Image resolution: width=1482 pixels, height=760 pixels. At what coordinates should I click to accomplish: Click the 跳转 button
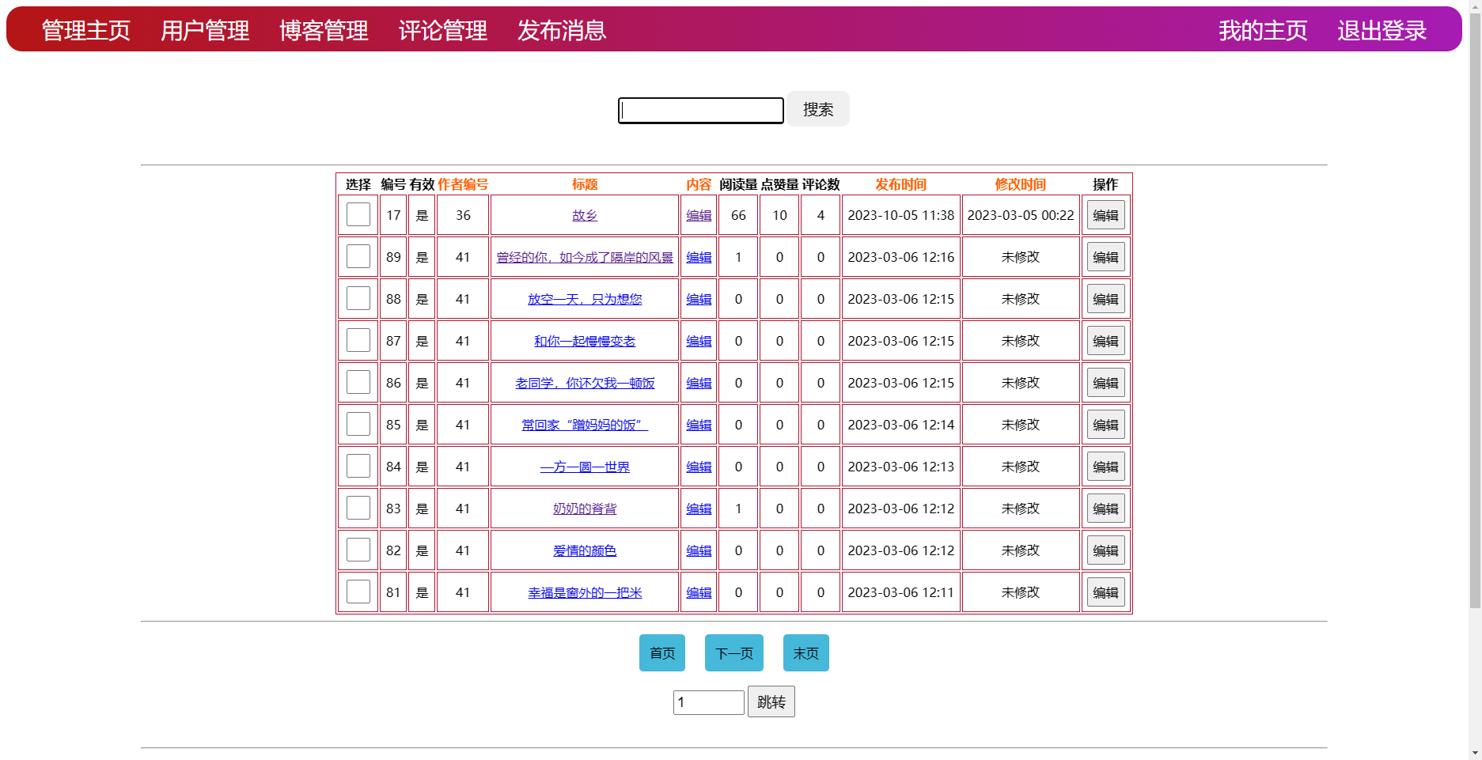click(x=771, y=701)
